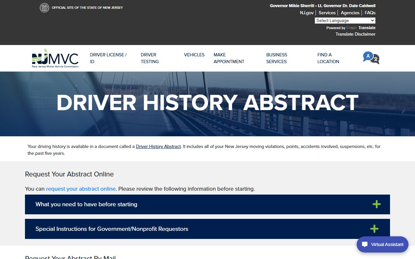Open the Find a Location menu
The image size is (415, 259).
click(x=328, y=58)
